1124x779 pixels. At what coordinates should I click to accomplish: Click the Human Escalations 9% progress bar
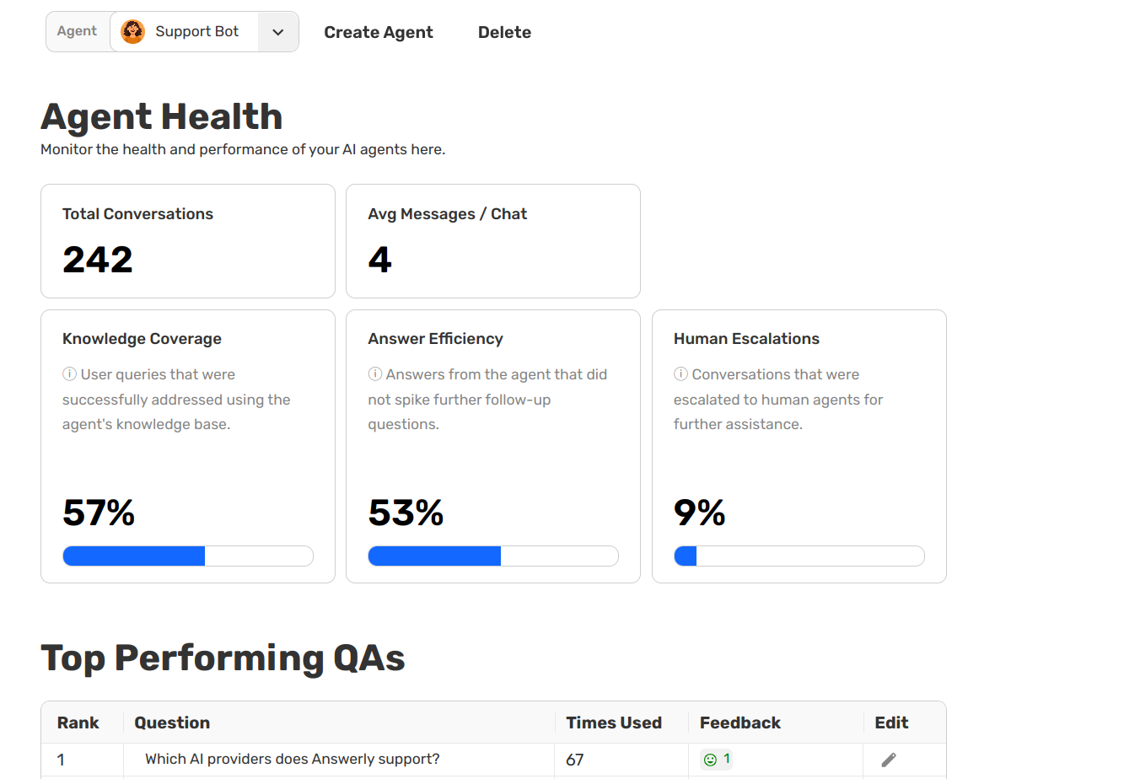(x=799, y=556)
